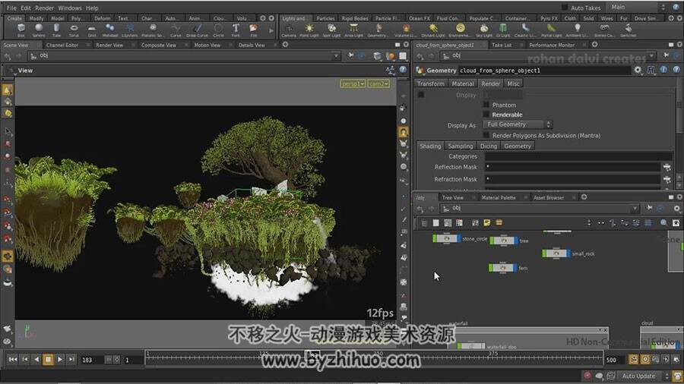Image resolution: width=684 pixels, height=384 pixels.
Task: Open network editor search magnifier
Action: [664, 223]
